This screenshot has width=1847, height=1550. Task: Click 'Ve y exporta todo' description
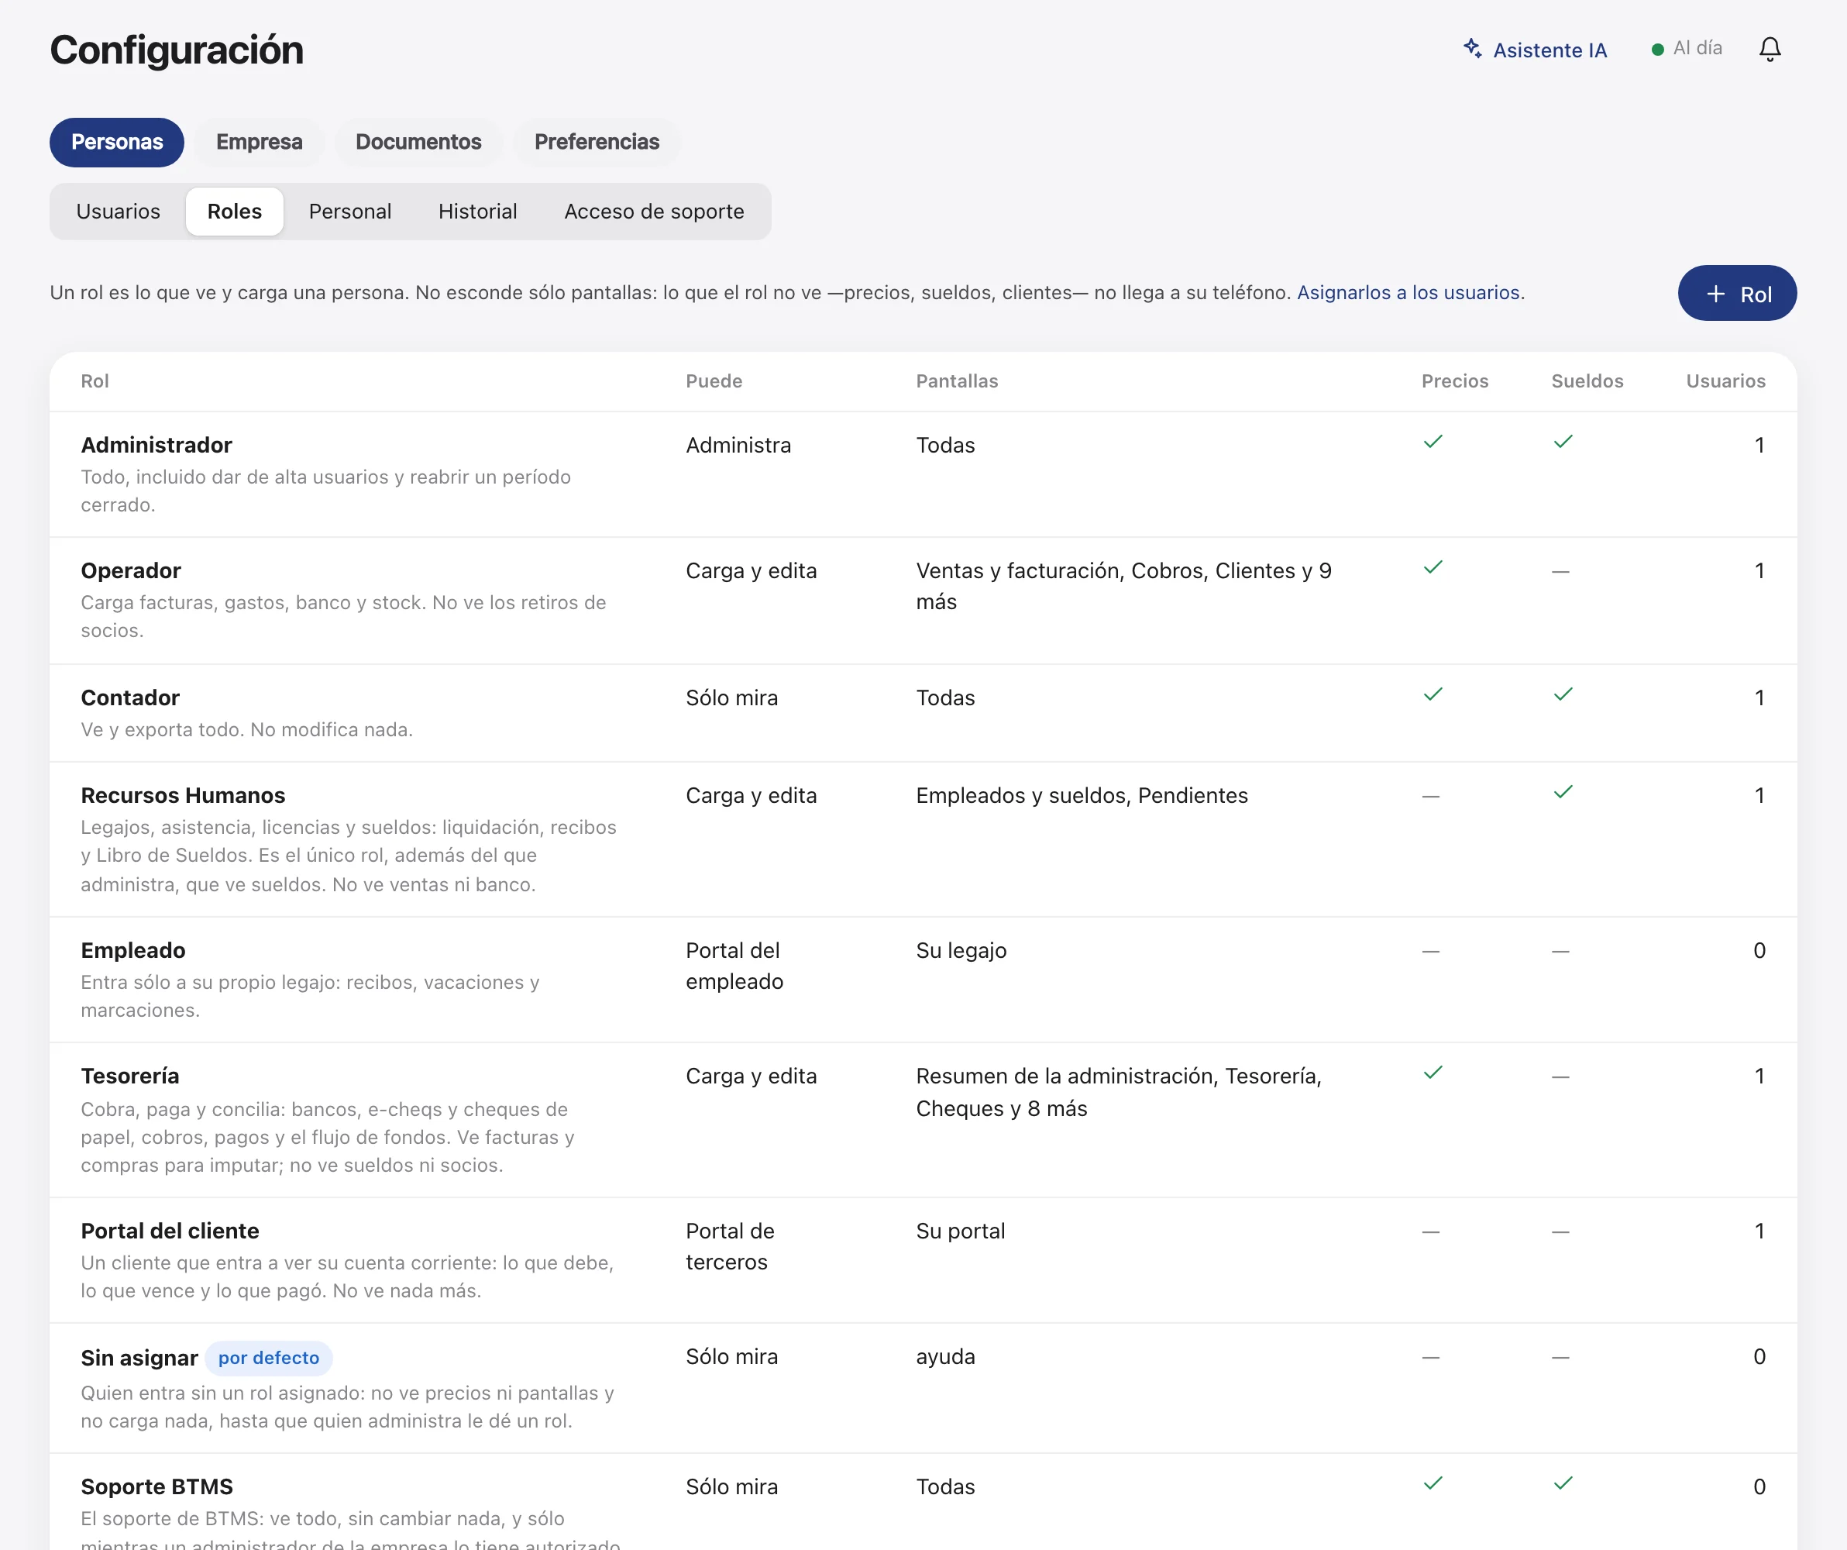coord(246,729)
